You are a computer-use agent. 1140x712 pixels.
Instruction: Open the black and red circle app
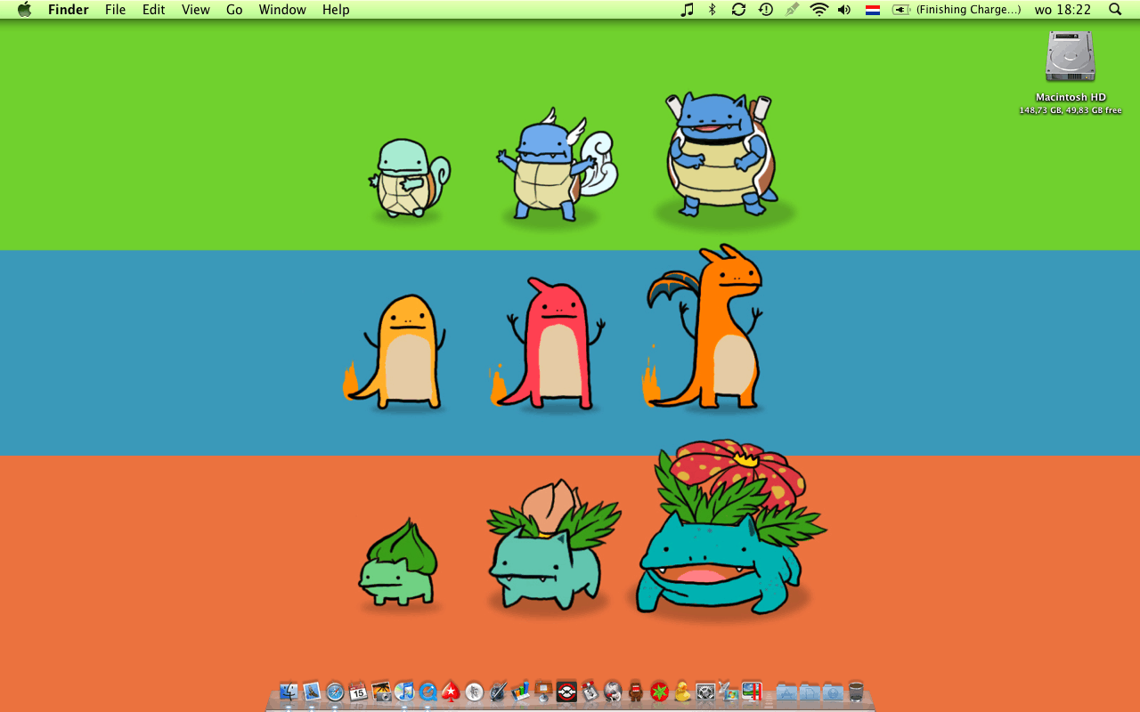(566, 691)
